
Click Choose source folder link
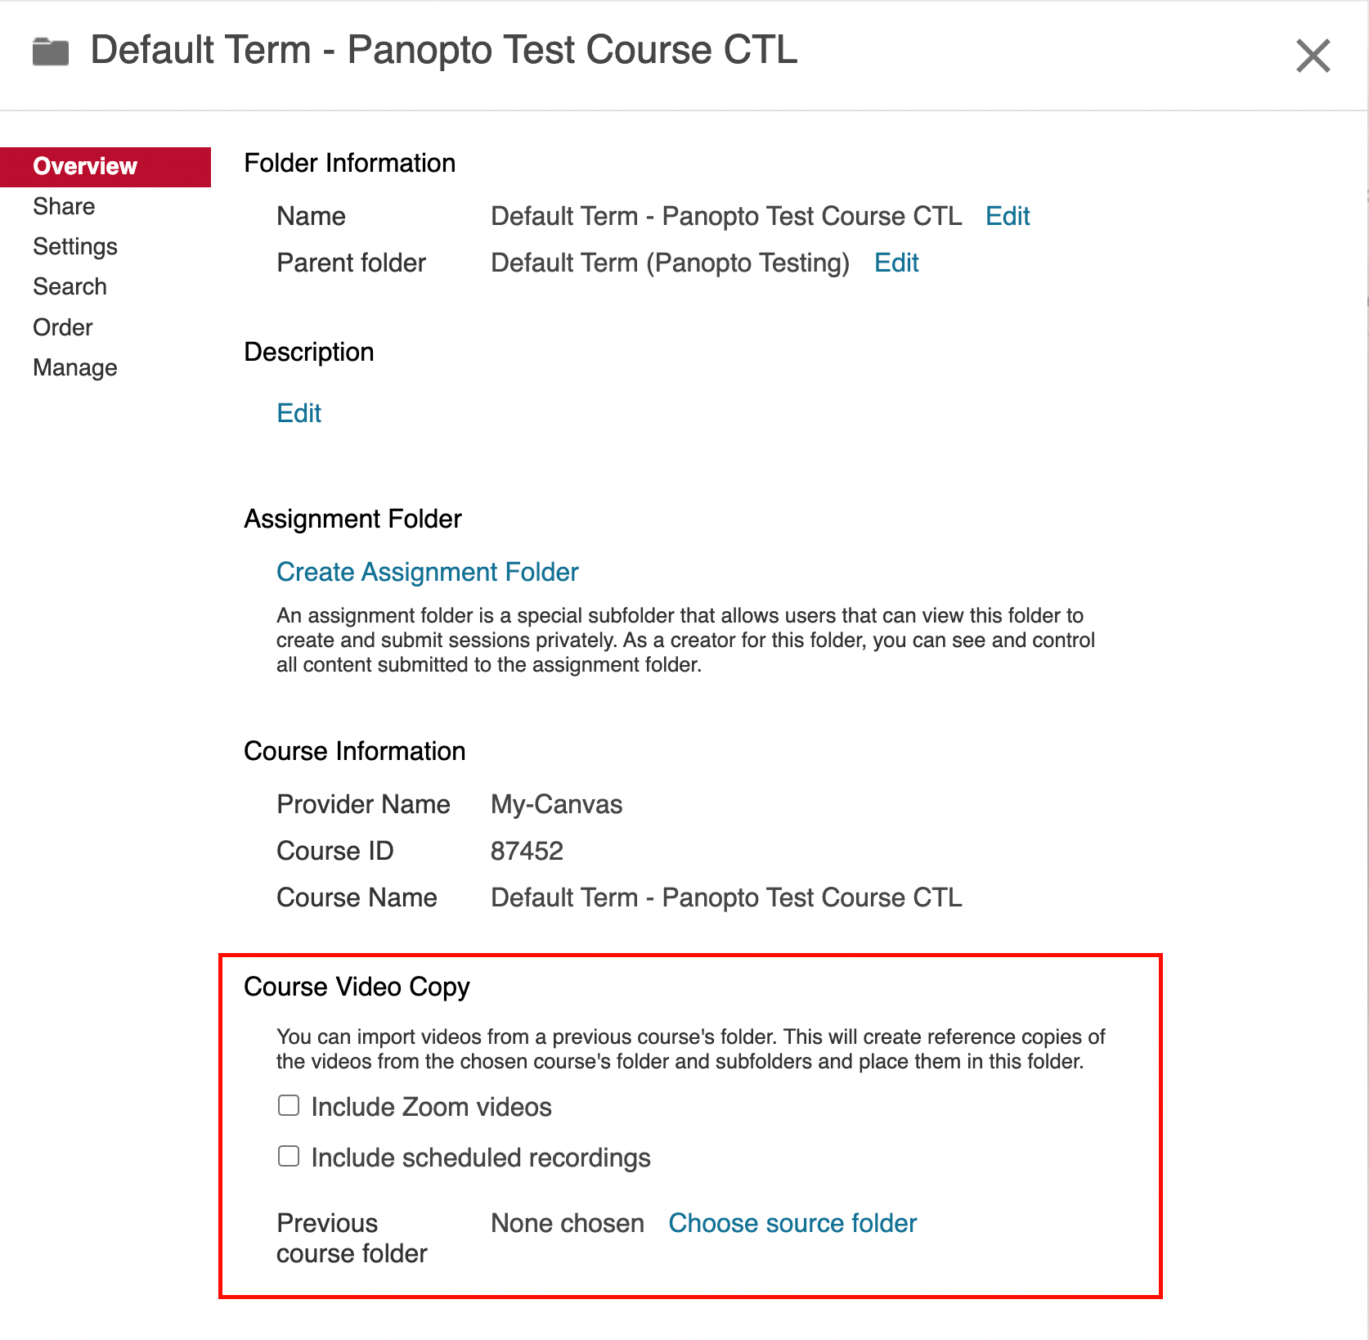792,1223
